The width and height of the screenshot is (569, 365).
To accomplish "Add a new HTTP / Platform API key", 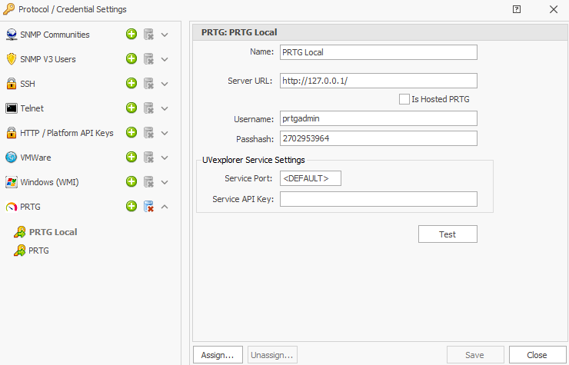I will [x=131, y=133].
